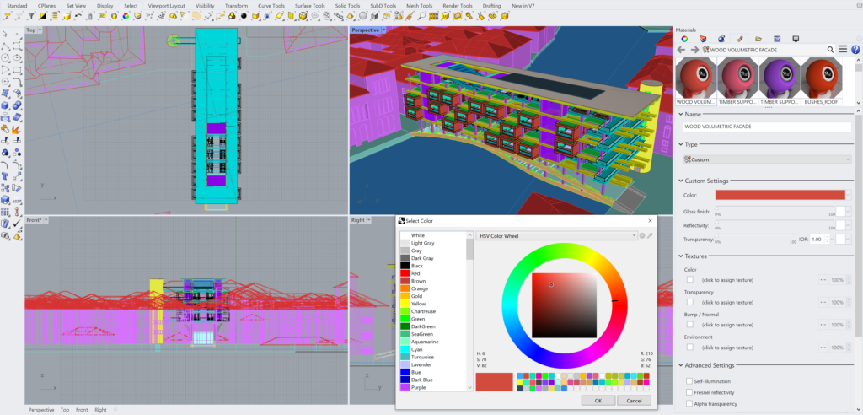The image size is (863, 415).
Task: Toggle Self-illumination checkbox
Action: coord(689,380)
